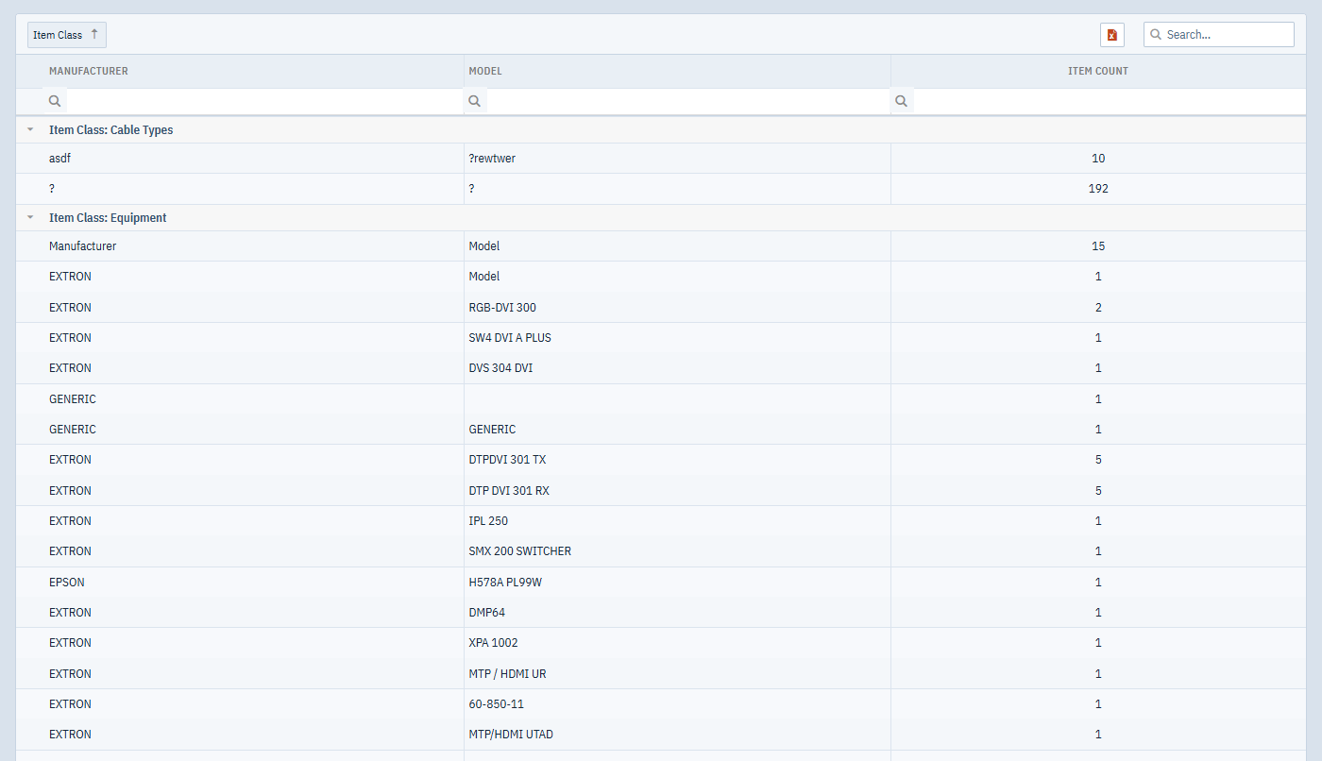This screenshot has height=761, width=1322.
Task: Click the item count value 15
Action: click(1098, 246)
